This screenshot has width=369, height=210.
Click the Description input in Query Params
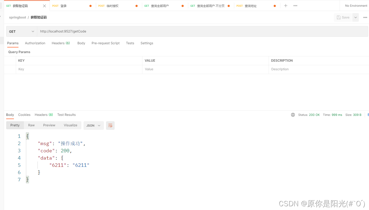(319, 69)
